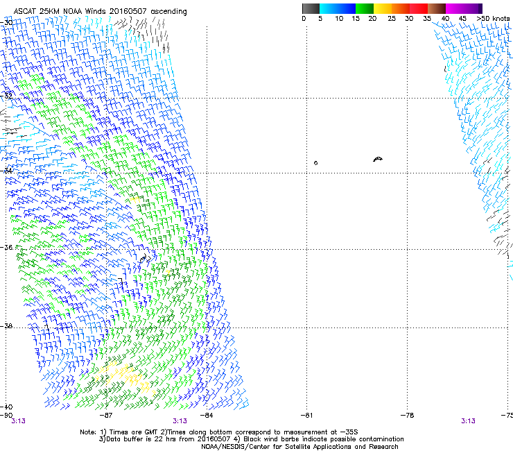
Task: Click the '-90' longitude axis label
Action: tap(6, 416)
